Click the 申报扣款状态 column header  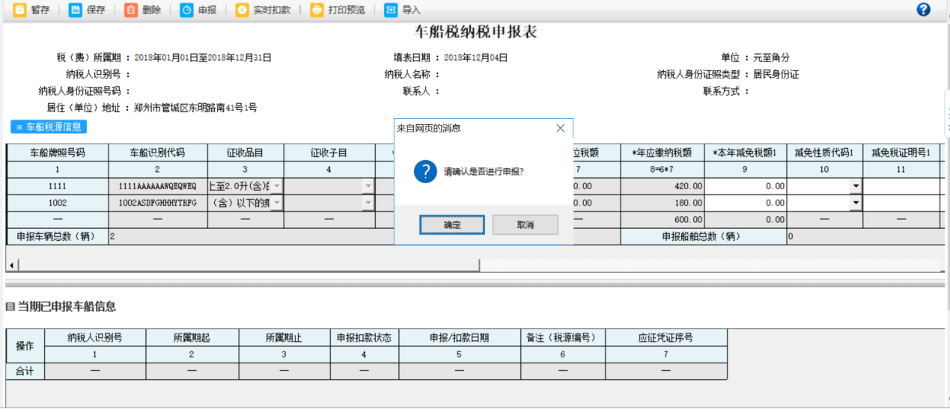(x=364, y=337)
